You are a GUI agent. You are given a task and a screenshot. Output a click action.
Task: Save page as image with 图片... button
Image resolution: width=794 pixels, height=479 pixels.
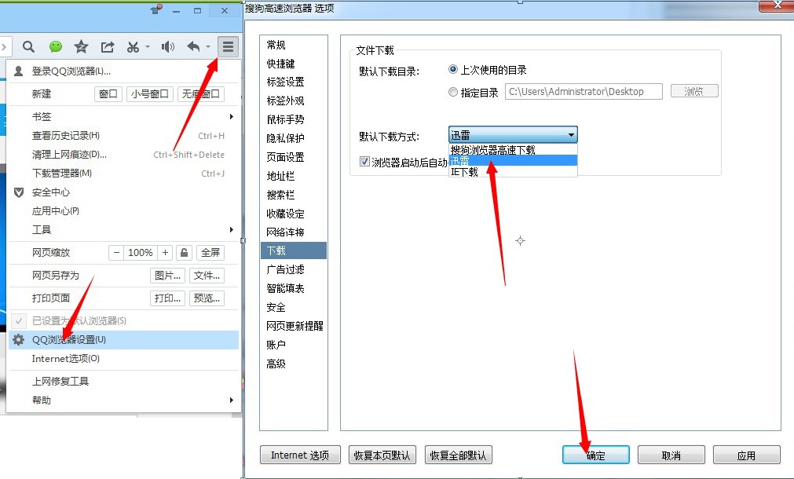(x=167, y=276)
